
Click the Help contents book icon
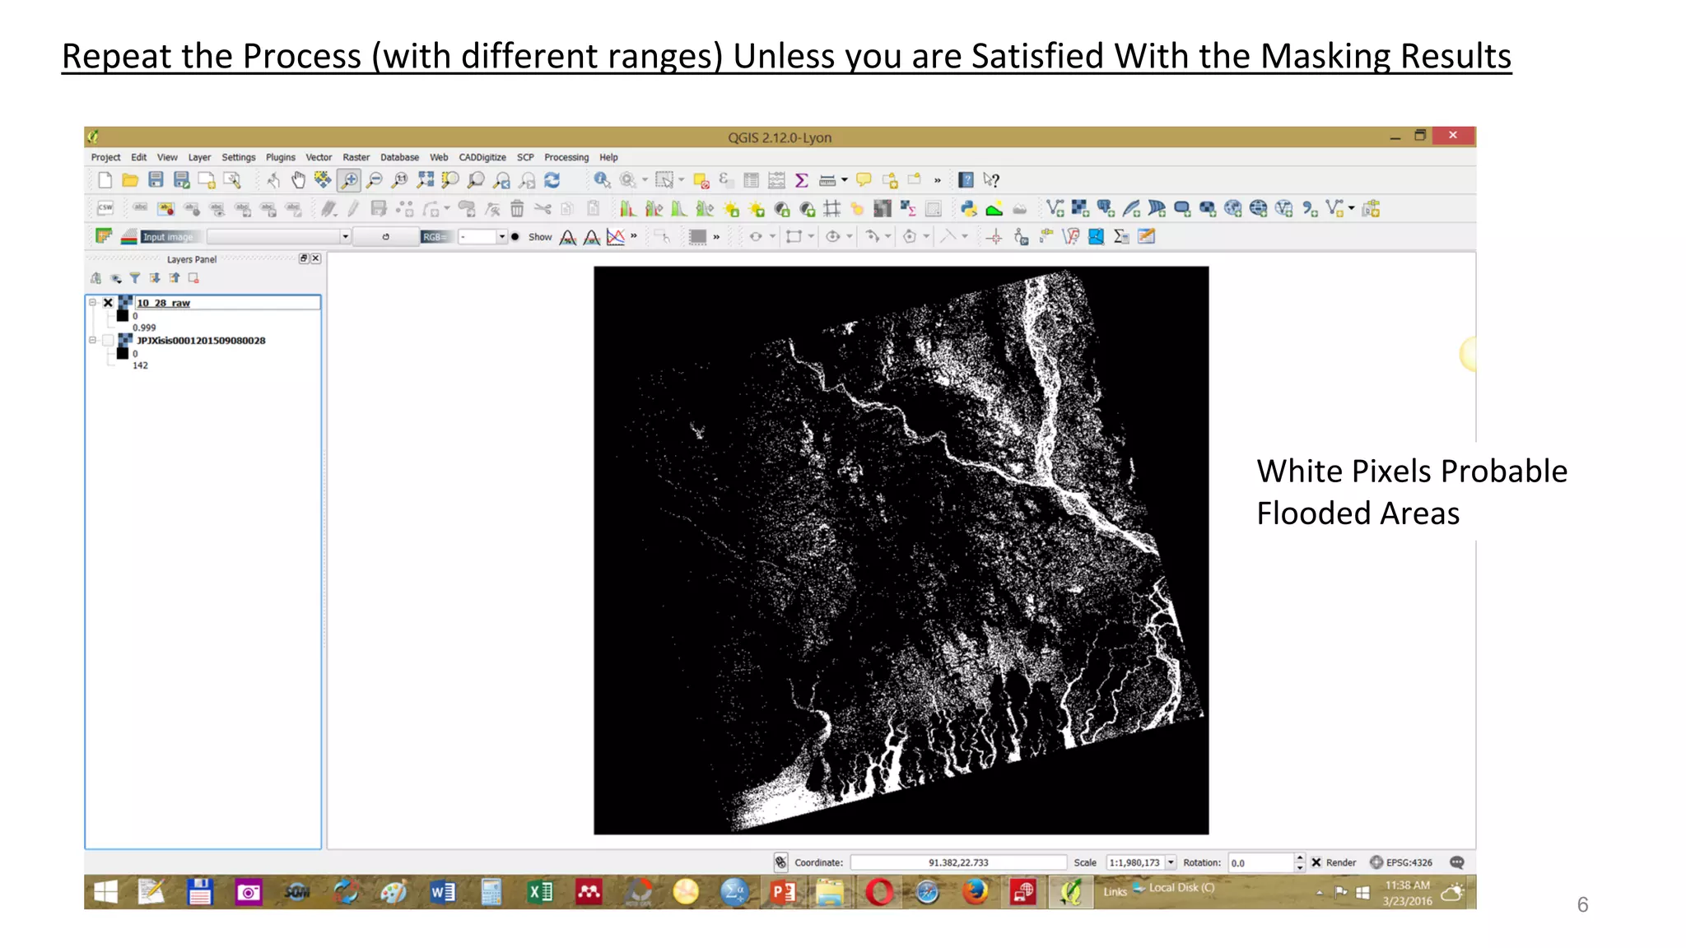click(x=966, y=180)
